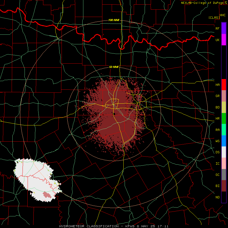Click the "ND" legend label
Screen dimensions: 228x228
217,197
